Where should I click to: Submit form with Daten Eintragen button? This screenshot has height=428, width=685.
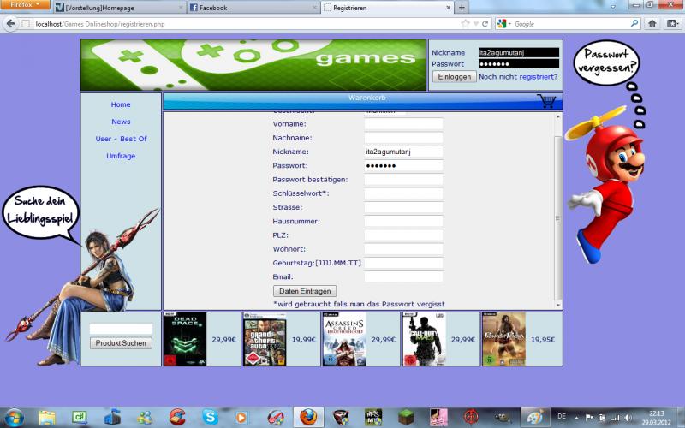305,291
